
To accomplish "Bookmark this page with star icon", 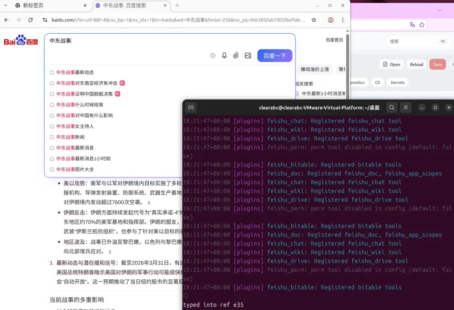I will point(314,20).
